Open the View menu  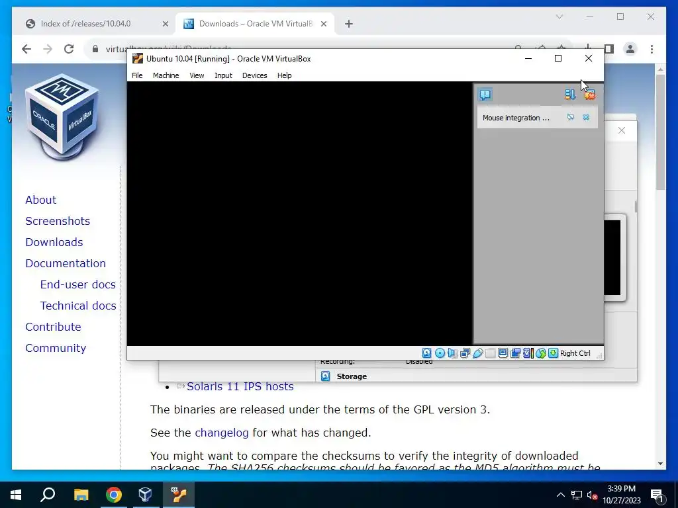pos(197,75)
